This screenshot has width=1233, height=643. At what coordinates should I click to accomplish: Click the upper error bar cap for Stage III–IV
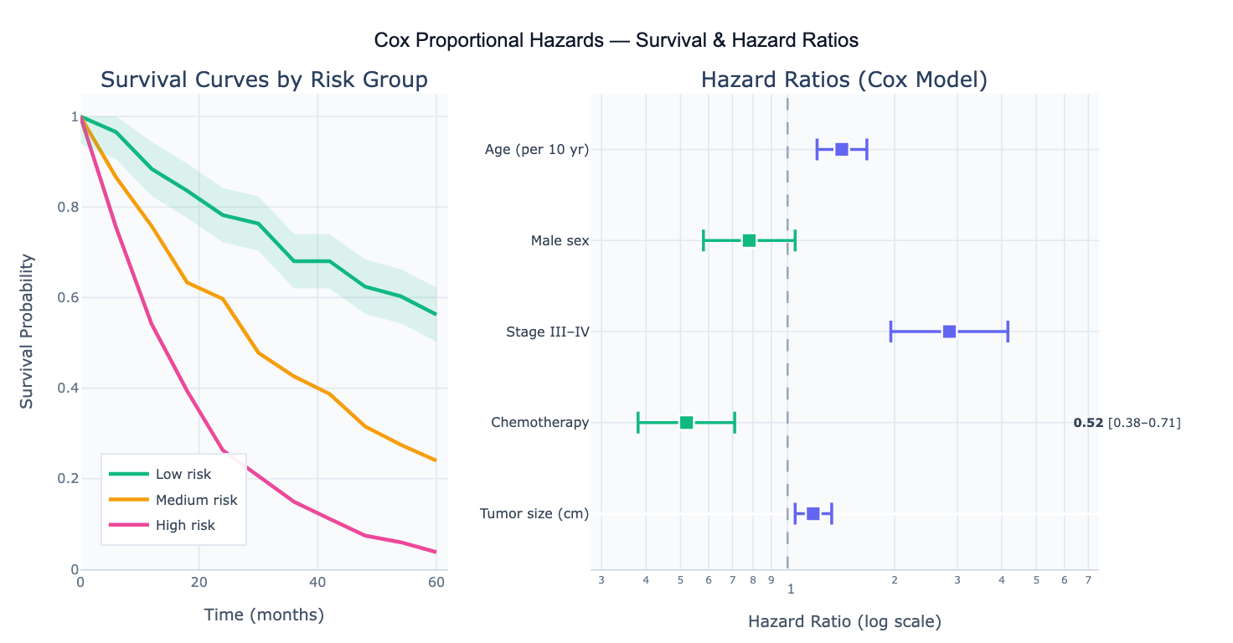click(1008, 332)
